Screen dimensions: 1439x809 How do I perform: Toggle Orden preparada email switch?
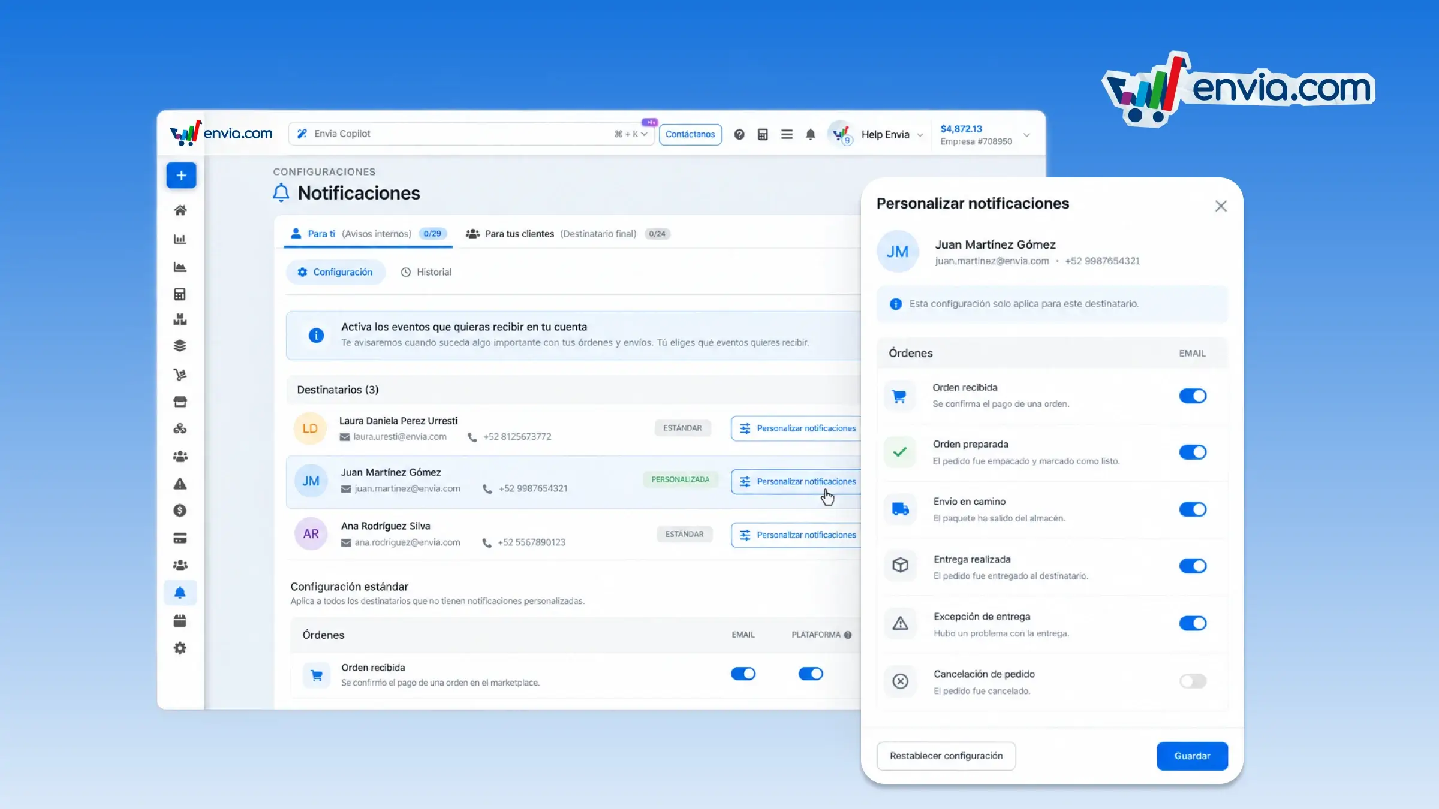(1193, 452)
